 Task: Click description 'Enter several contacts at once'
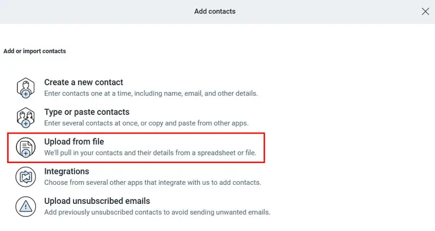point(146,123)
